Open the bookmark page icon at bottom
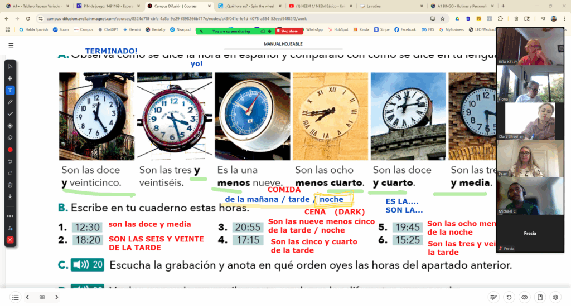The height and width of the screenshot is (306, 571). coord(540,297)
